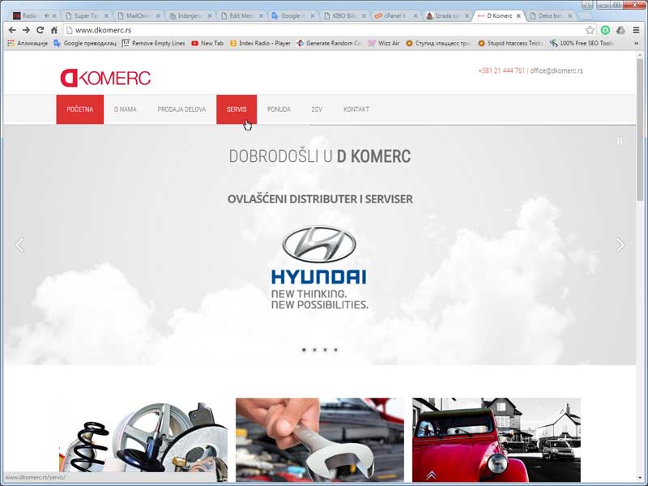Close the cPanel X browser tab
The width and height of the screenshot is (648, 486).
click(416, 15)
